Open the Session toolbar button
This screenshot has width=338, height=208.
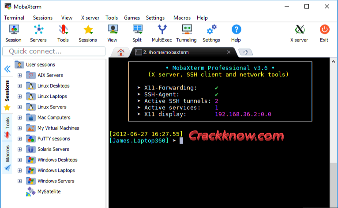click(13, 33)
